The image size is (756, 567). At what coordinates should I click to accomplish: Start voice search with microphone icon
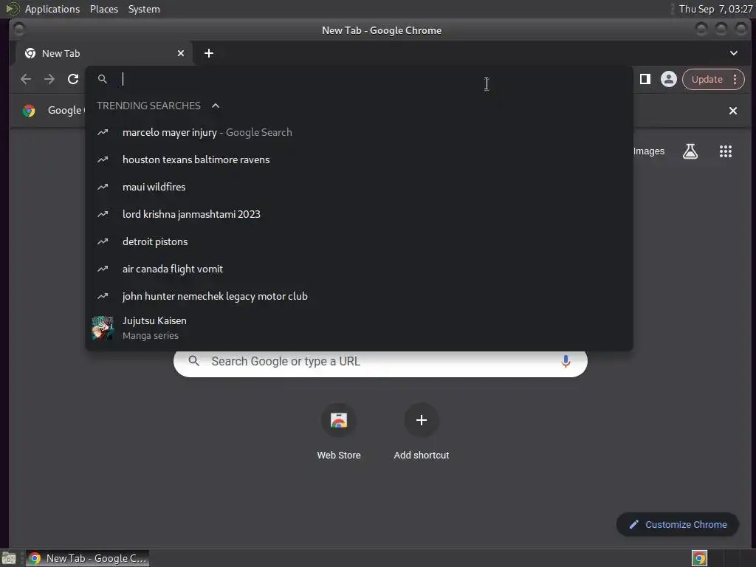click(x=566, y=361)
